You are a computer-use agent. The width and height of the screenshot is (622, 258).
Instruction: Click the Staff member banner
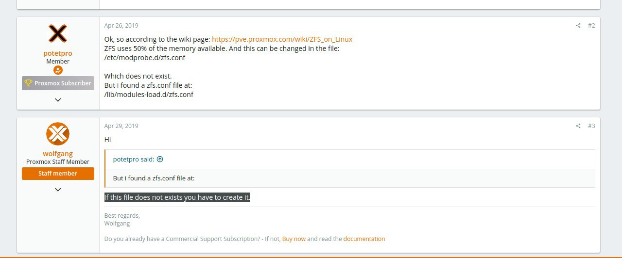(x=58, y=174)
